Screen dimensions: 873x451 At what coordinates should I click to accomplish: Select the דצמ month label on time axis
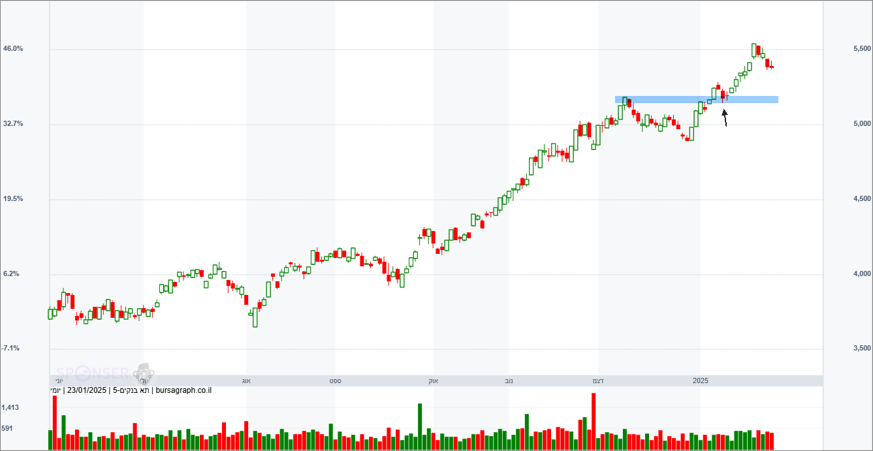click(x=597, y=381)
